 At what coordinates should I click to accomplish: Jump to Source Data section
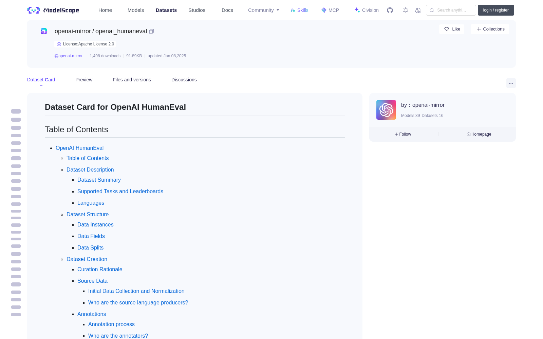tap(92, 281)
